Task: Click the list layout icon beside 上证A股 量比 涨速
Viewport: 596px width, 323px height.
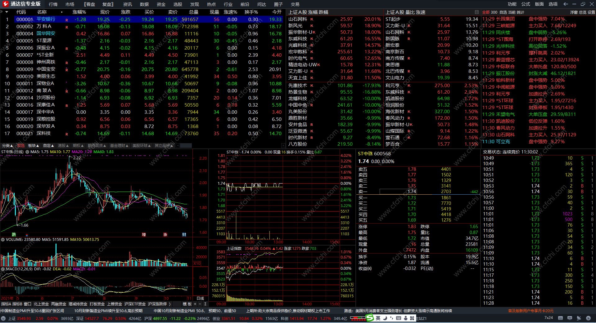Action: tap(476, 12)
